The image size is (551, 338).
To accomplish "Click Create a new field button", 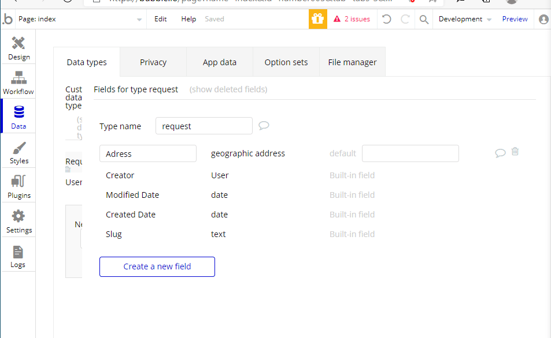I will 157,266.
